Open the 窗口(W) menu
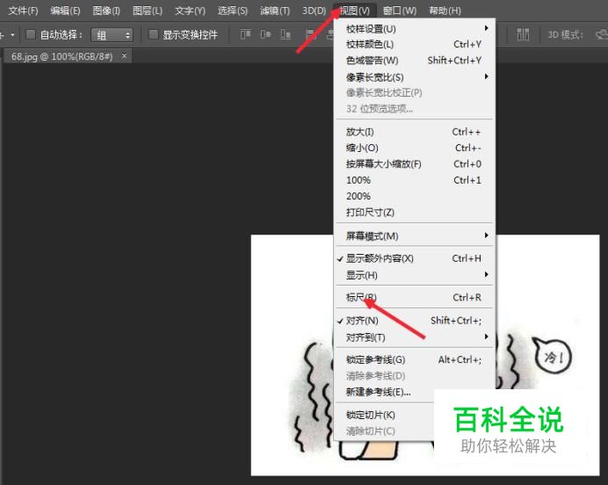Screen dimensions: 608x485 (400, 11)
